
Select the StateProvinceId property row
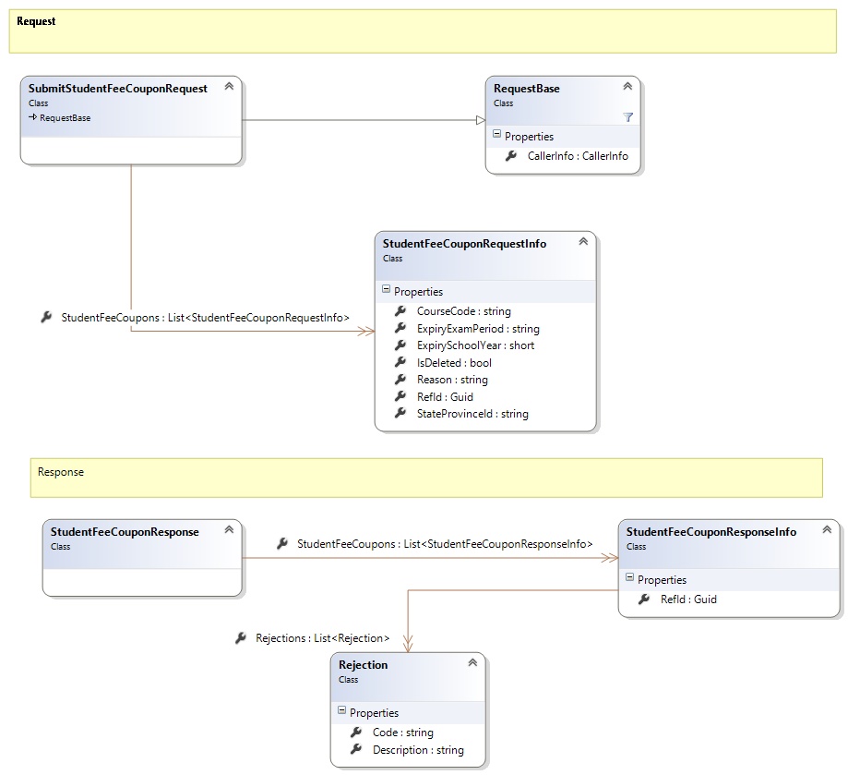coord(472,414)
